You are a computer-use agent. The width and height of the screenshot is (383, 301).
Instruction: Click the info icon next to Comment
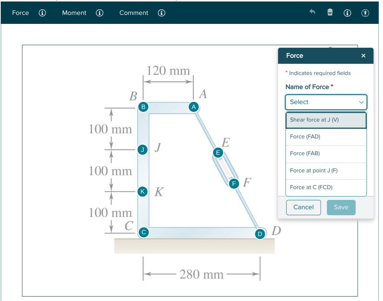pyautogui.click(x=161, y=13)
